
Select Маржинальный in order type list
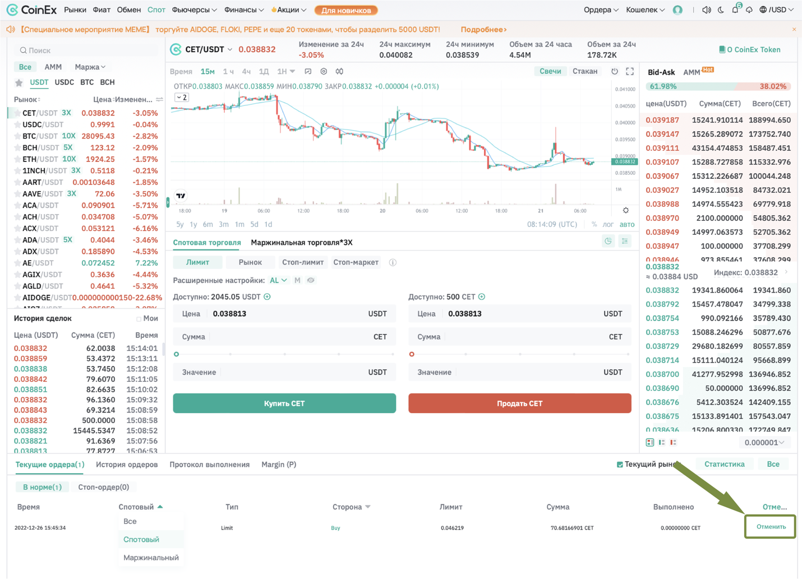click(x=151, y=558)
